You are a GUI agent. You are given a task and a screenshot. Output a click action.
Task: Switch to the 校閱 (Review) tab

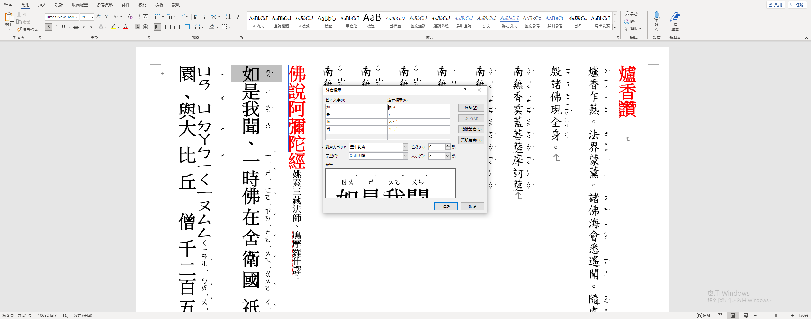click(143, 5)
